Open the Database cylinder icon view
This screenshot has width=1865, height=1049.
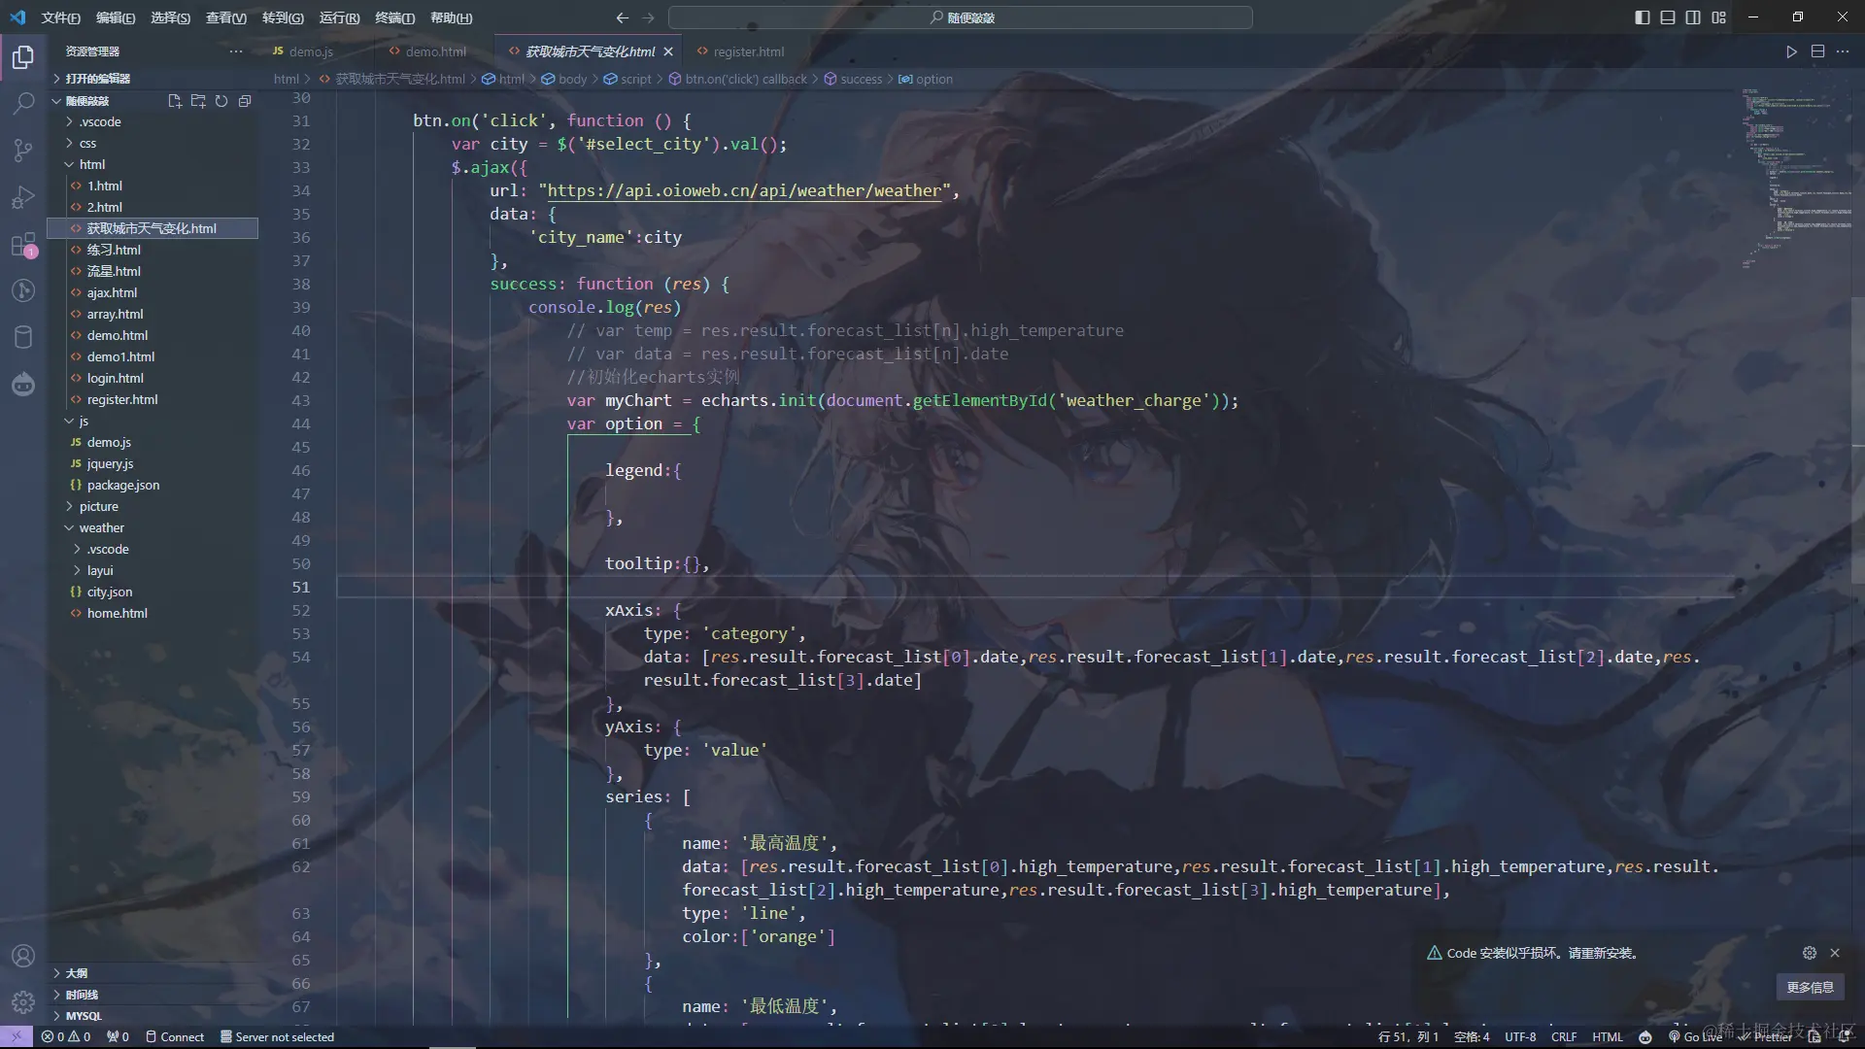click(x=23, y=337)
